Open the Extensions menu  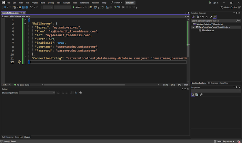(x=85, y=3)
